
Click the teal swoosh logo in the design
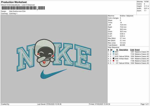53,74
